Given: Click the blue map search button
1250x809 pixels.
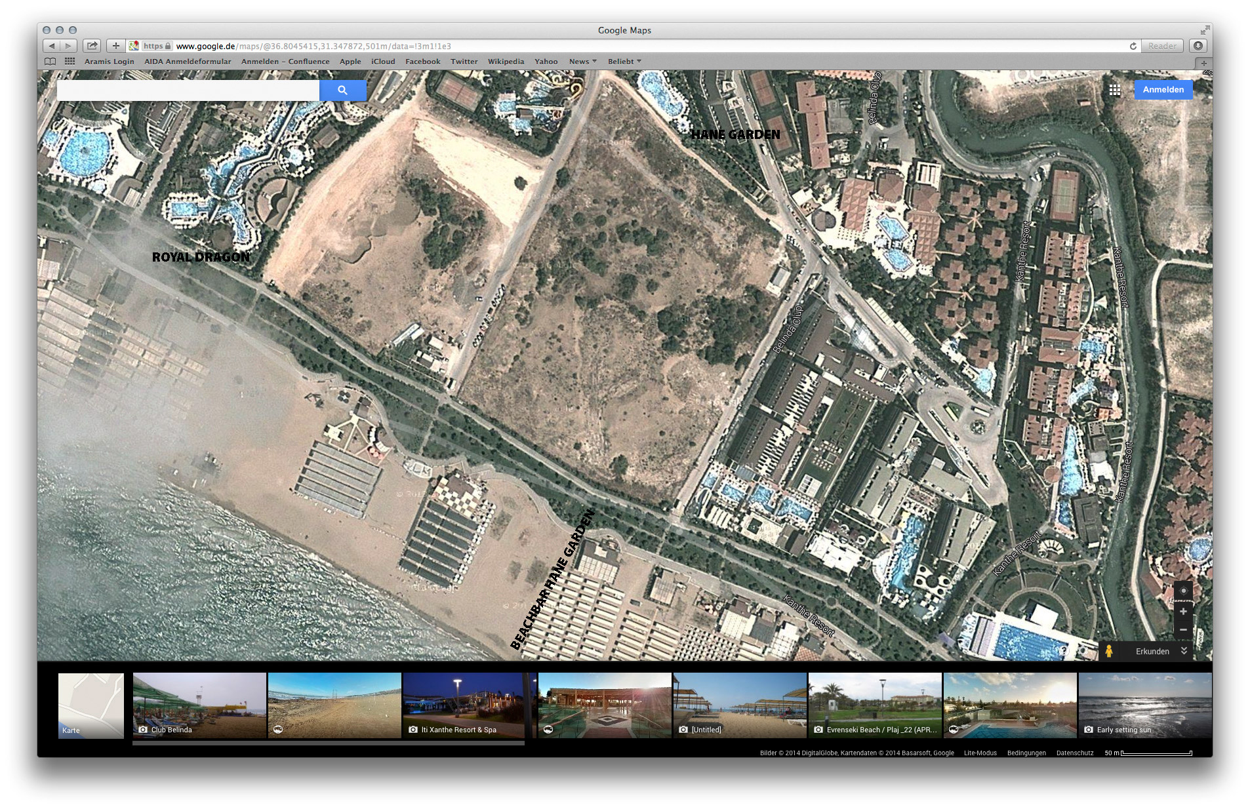Looking at the screenshot, I should click(342, 90).
